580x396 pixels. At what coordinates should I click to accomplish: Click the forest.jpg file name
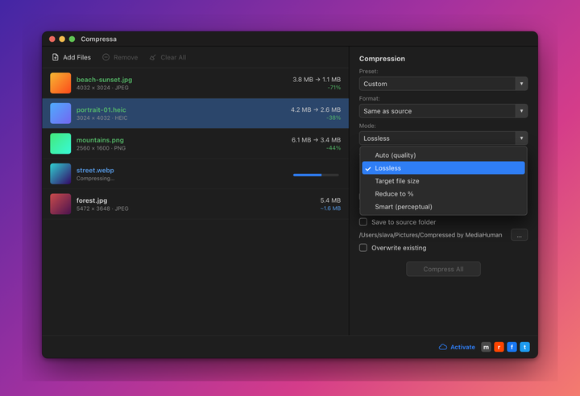point(92,200)
